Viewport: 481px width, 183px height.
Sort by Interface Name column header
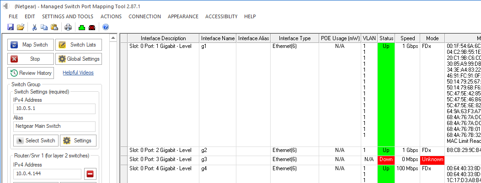218,38
